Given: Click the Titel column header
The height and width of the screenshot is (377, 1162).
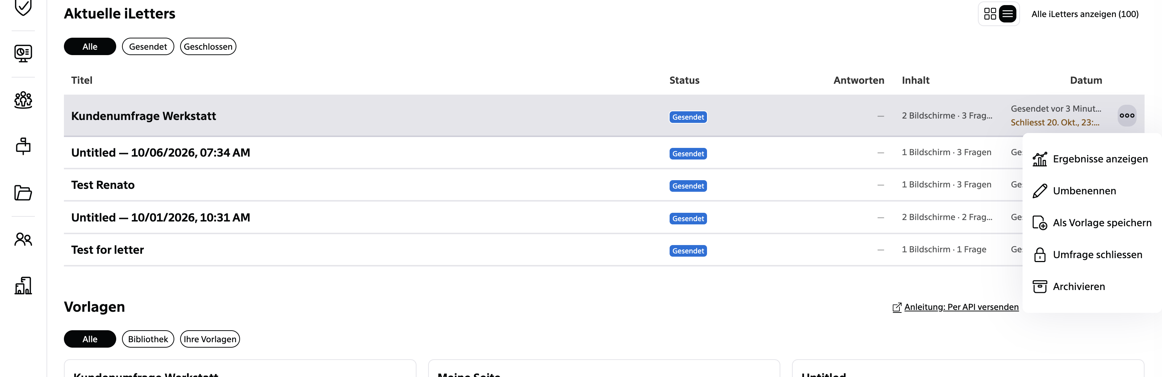Looking at the screenshot, I should click(82, 80).
